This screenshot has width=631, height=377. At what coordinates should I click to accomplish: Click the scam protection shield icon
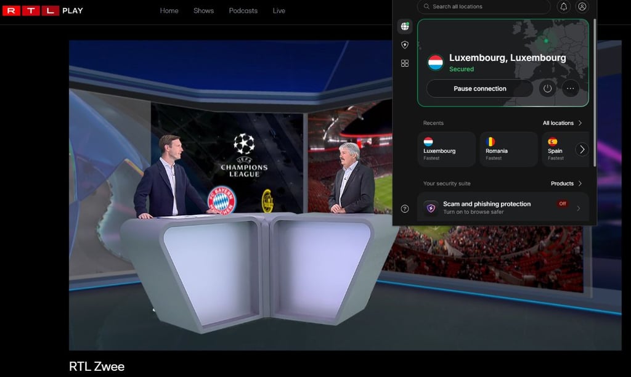(x=431, y=208)
